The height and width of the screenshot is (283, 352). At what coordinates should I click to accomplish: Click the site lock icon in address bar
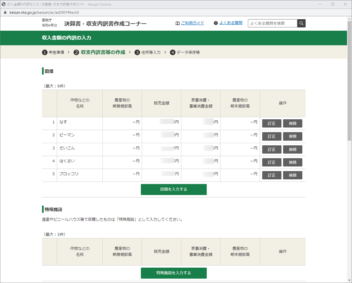[5, 12]
